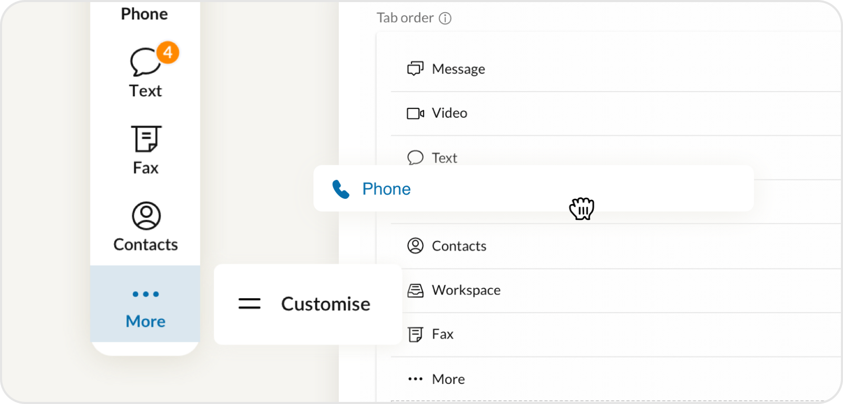Click the info icon beside Tab order
Viewport: 843px width, 404px height.
(445, 18)
